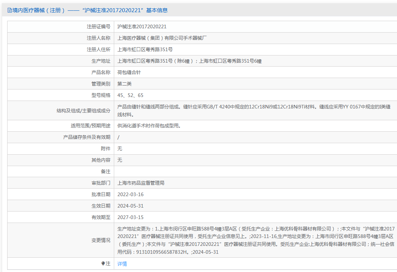Select registration number 沪械注准20172020221 in table

click(x=142, y=26)
